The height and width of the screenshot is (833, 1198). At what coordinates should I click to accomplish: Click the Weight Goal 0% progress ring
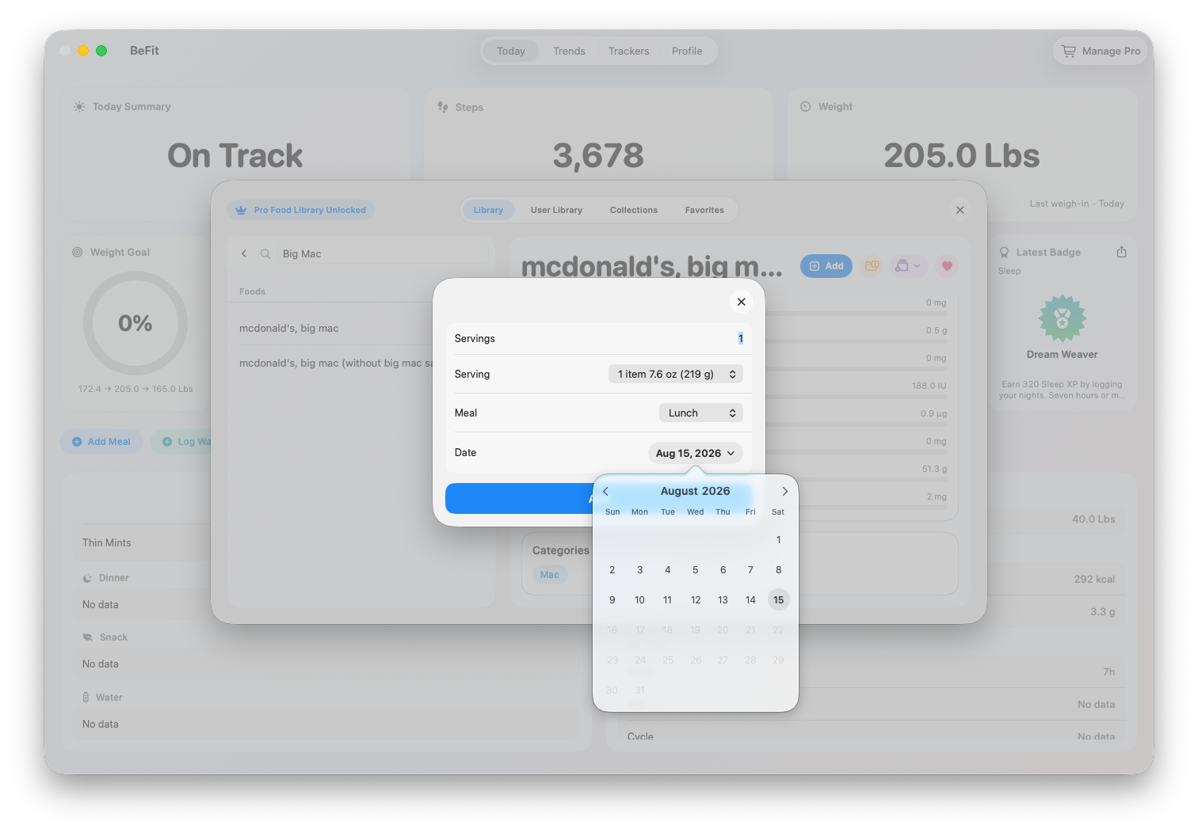click(x=135, y=323)
